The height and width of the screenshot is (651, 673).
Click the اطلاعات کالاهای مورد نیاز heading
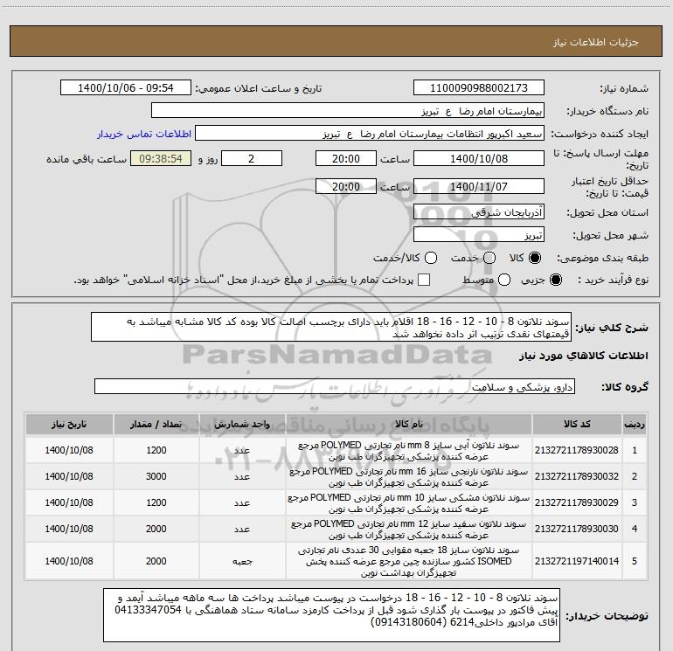coord(584,356)
